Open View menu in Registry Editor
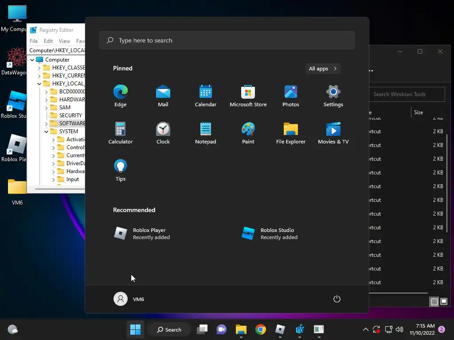This screenshot has height=340, width=454. coord(64,41)
